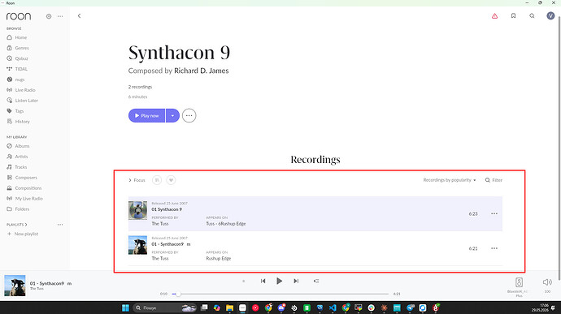Open search magnifier in top bar
This screenshot has height=314, width=561.
click(532, 15)
